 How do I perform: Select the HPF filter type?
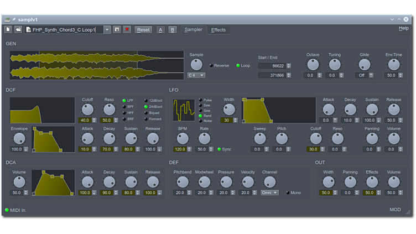coord(124,113)
